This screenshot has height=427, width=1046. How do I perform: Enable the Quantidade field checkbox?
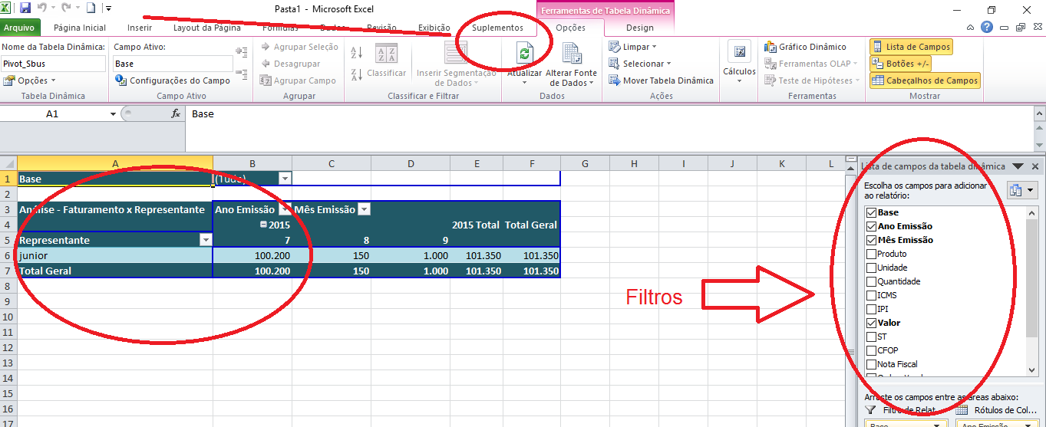coord(870,281)
